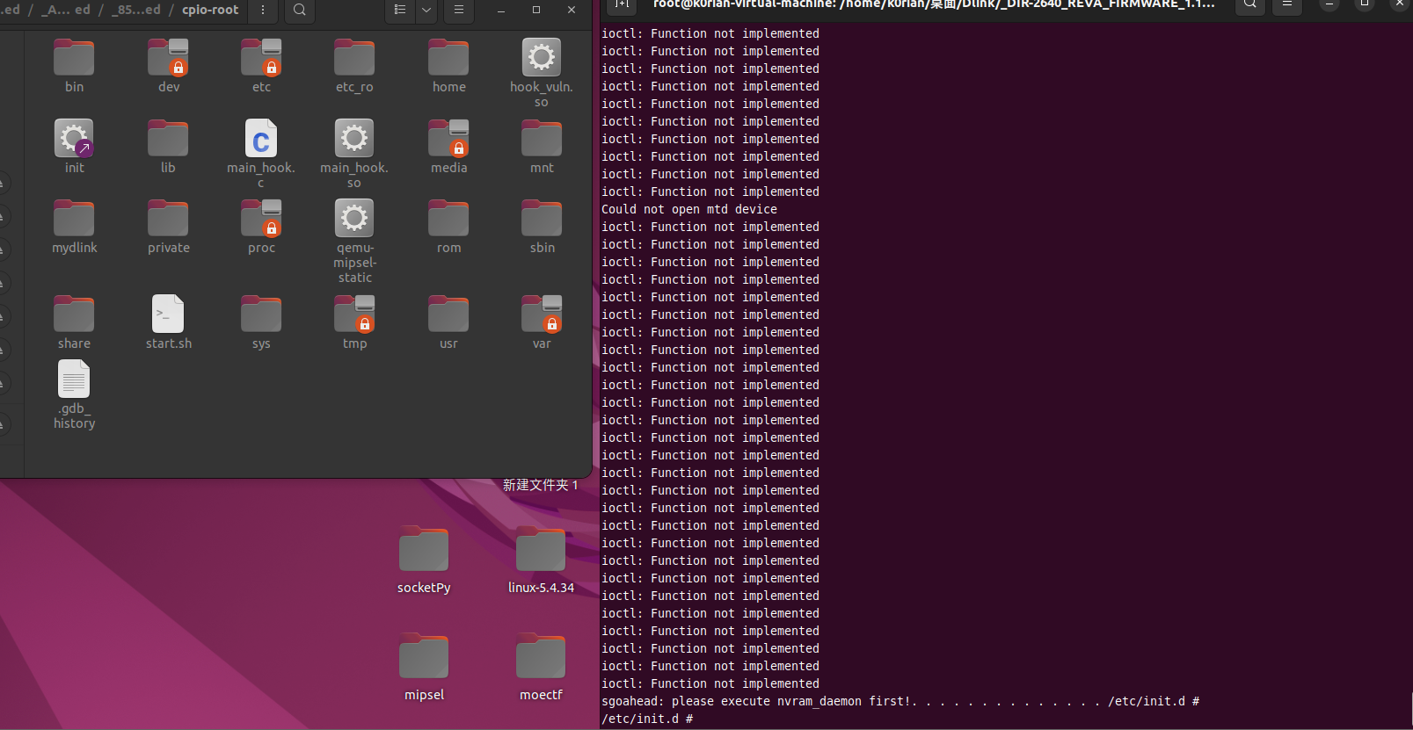
Task: Select the main_hook.so library file
Action: click(x=354, y=153)
